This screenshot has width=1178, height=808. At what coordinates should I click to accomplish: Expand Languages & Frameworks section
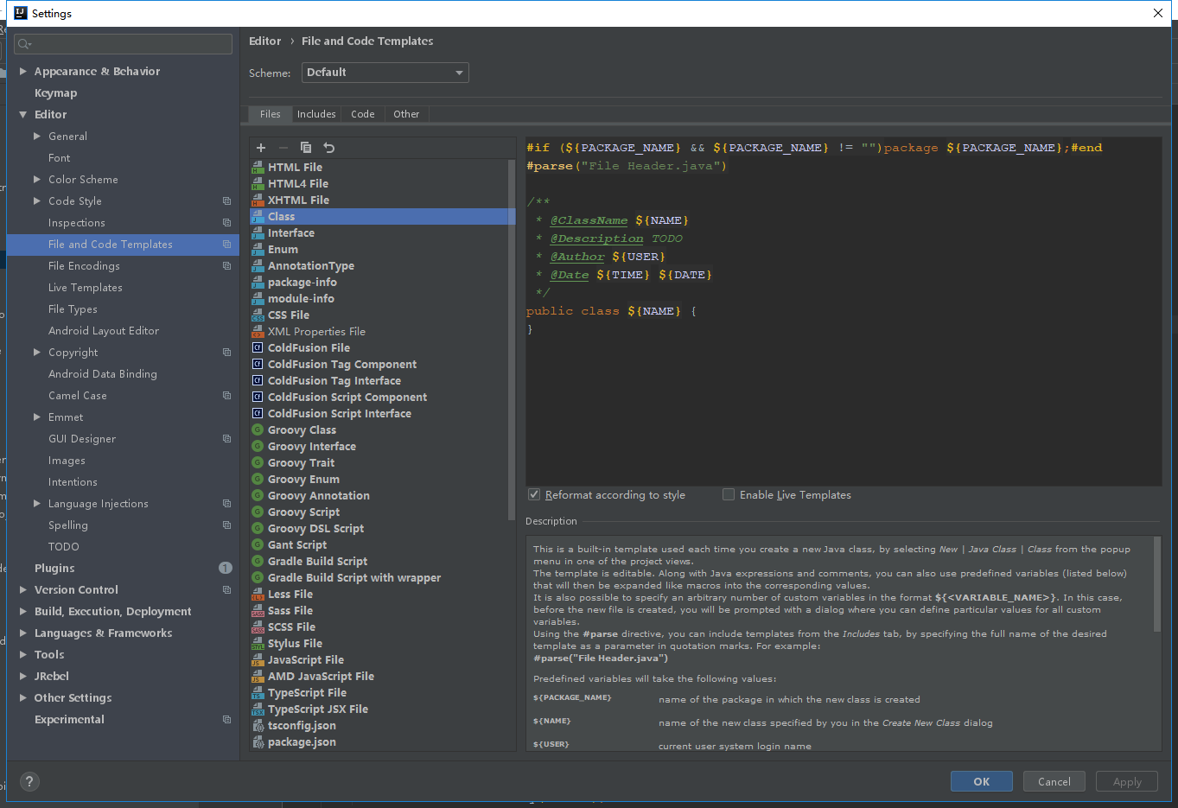pyautogui.click(x=23, y=633)
